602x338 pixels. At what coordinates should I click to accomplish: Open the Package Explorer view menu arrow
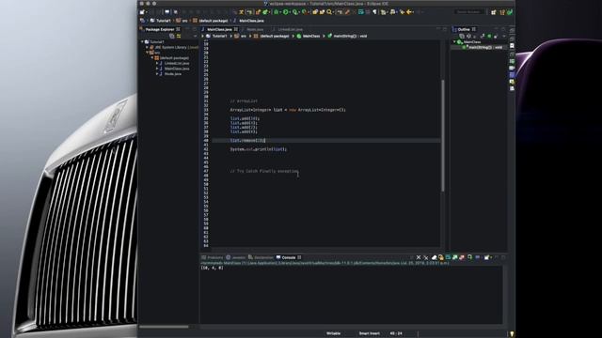pyautogui.click(x=195, y=36)
